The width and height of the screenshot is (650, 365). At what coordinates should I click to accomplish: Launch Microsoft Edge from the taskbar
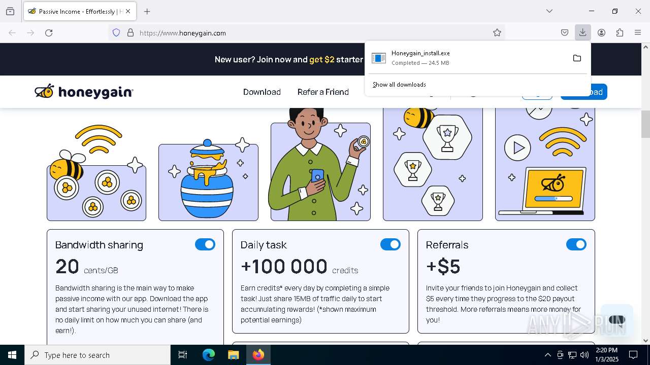209,355
